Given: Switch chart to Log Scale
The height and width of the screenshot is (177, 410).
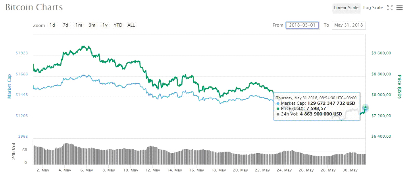Looking at the screenshot, I should tap(373, 8).
